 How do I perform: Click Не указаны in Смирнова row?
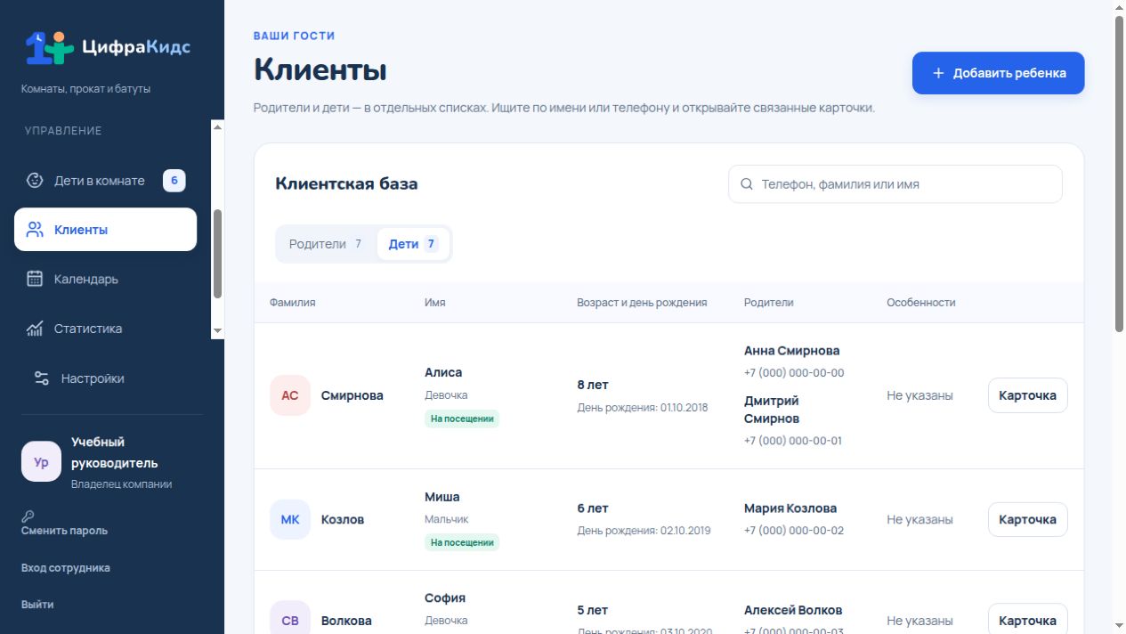[919, 395]
